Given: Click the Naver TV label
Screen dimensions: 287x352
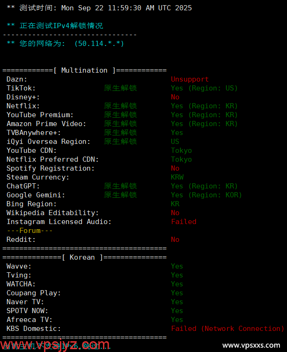Looking at the screenshot, I should [x=25, y=302].
